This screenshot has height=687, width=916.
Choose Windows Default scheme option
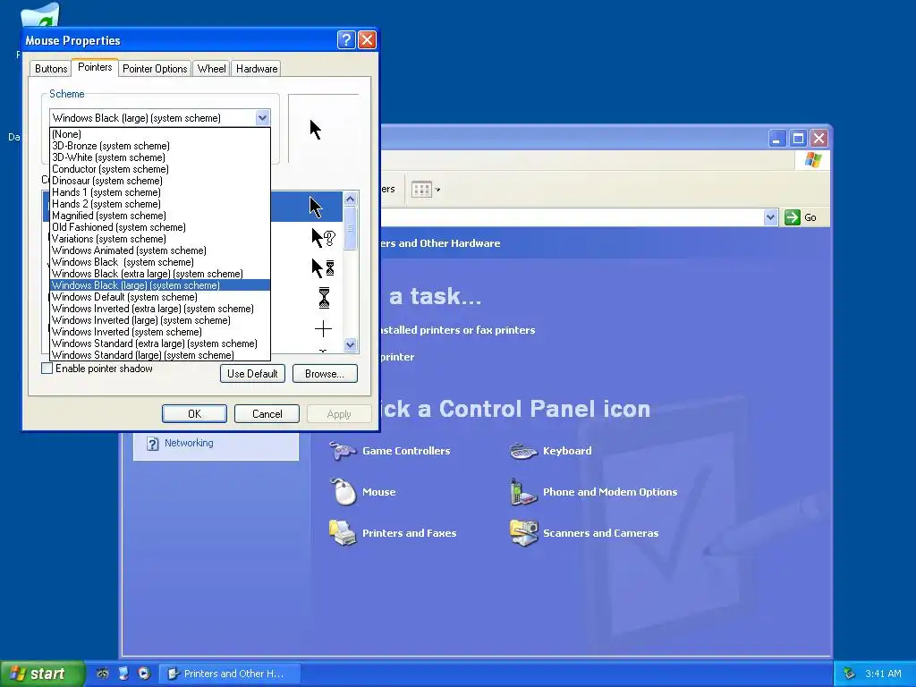tap(159, 297)
